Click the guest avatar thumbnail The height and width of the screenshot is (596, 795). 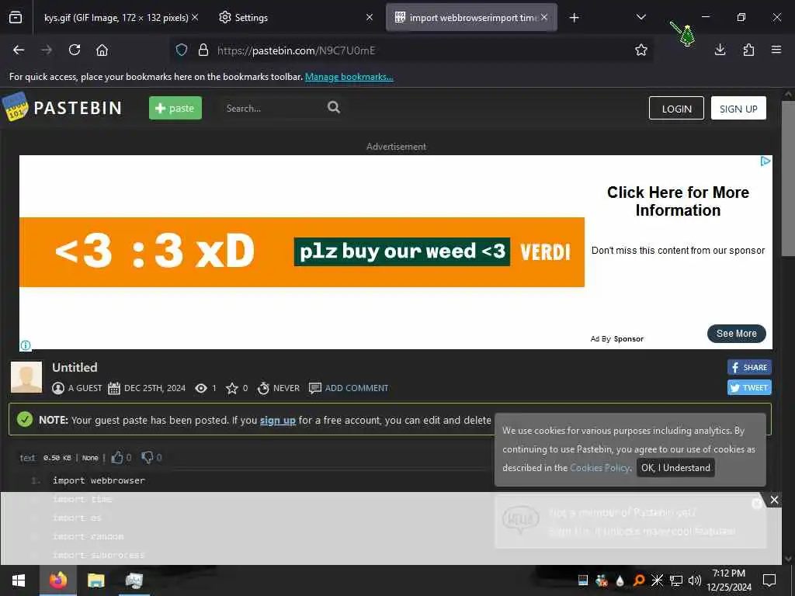26,377
